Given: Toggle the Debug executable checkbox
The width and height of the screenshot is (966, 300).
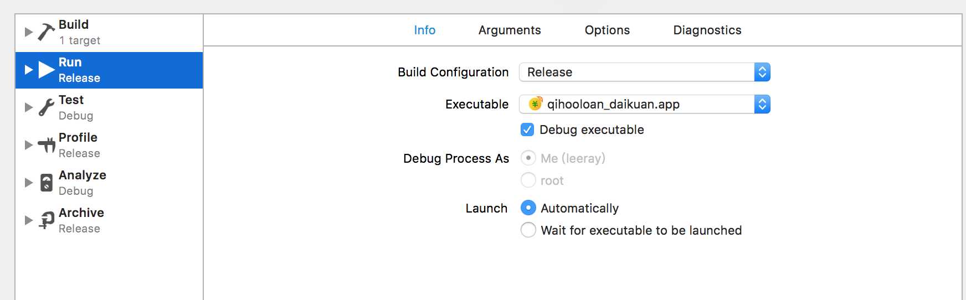Looking at the screenshot, I should click(527, 130).
